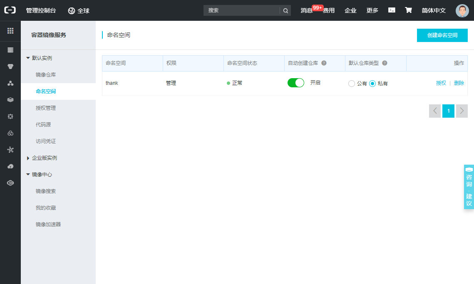Collapse the 镜像中心 section

pos(28,175)
